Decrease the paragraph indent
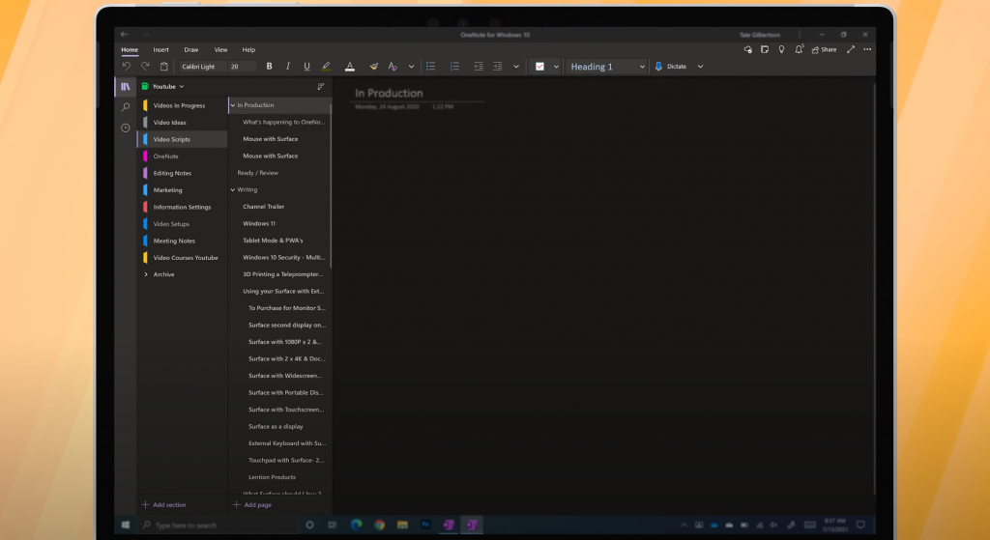The height and width of the screenshot is (540, 990). 479,67
